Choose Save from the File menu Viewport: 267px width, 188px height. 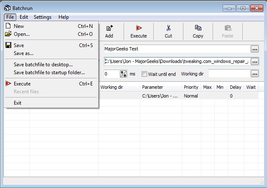tap(51, 45)
